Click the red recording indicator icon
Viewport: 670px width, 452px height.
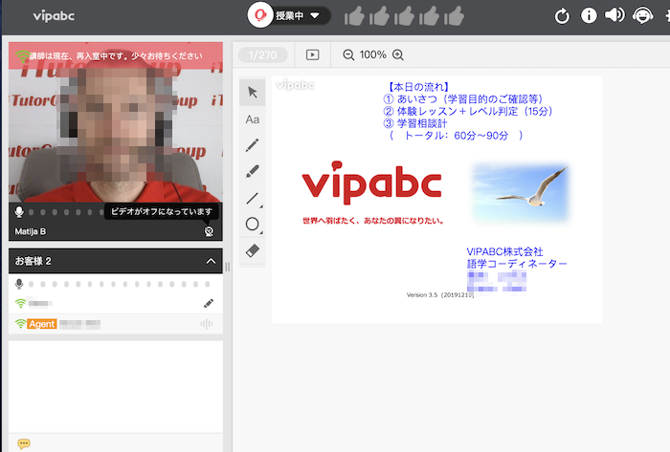click(x=259, y=15)
